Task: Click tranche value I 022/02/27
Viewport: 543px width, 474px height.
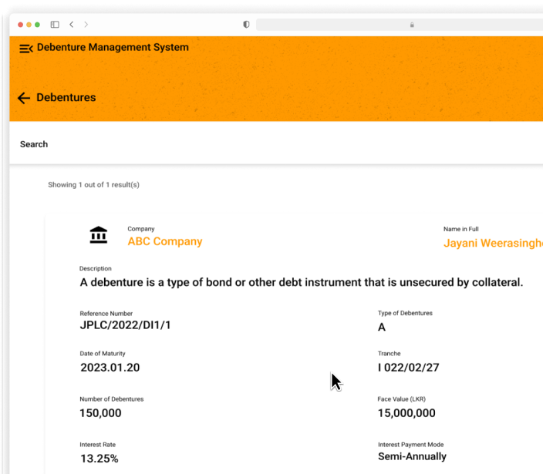Action: (x=408, y=368)
